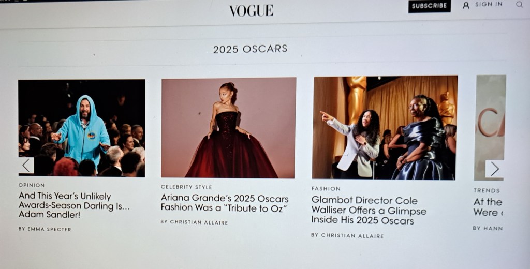Select the Trends category label
This screenshot has height=269, width=530.
point(487,190)
